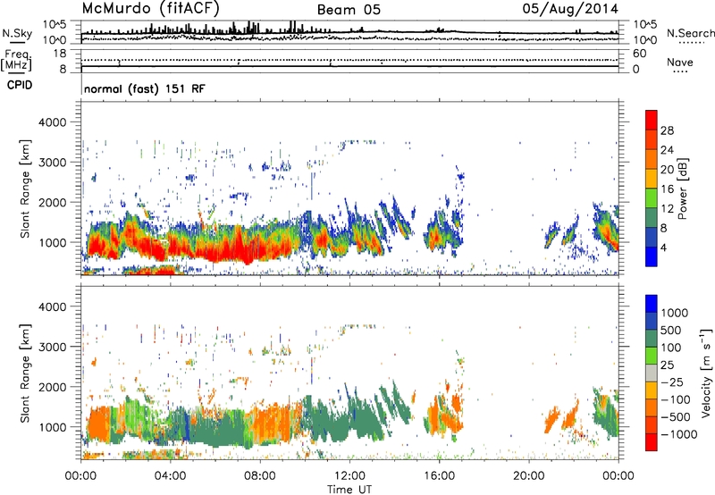Pick light green velocity segment between 25 and 100
Screen dimensions: 715x495
pos(652,356)
